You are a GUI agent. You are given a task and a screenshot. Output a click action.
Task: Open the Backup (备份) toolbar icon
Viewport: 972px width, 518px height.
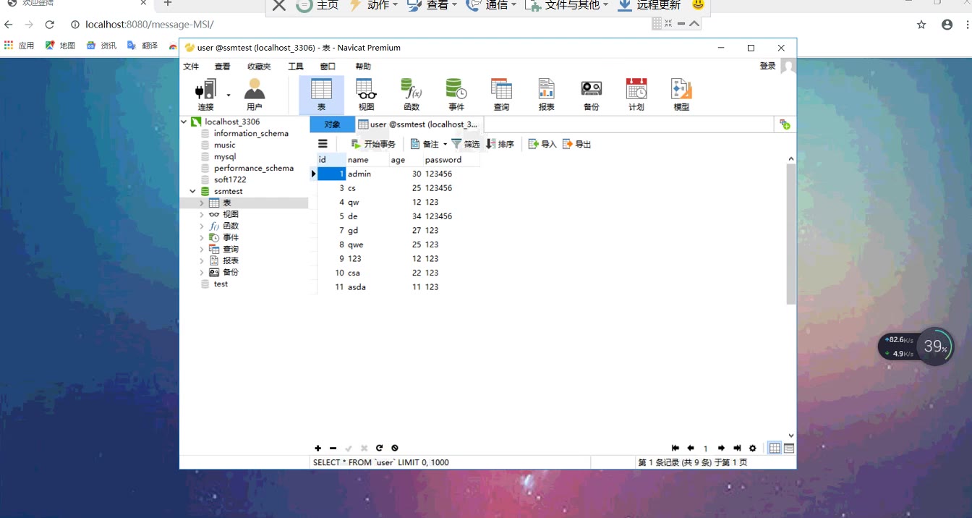tap(591, 90)
